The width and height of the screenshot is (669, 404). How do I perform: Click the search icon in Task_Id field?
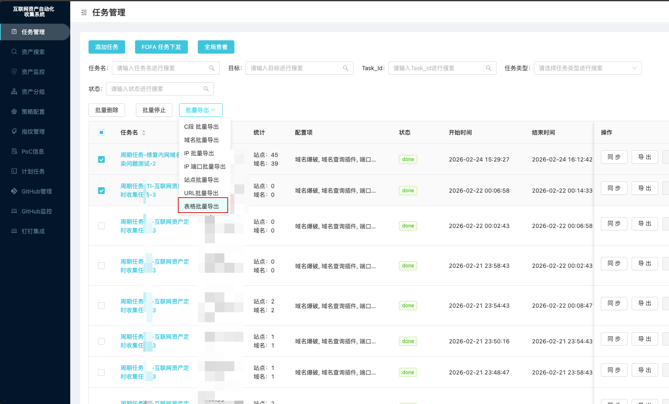tap(489, 68)
